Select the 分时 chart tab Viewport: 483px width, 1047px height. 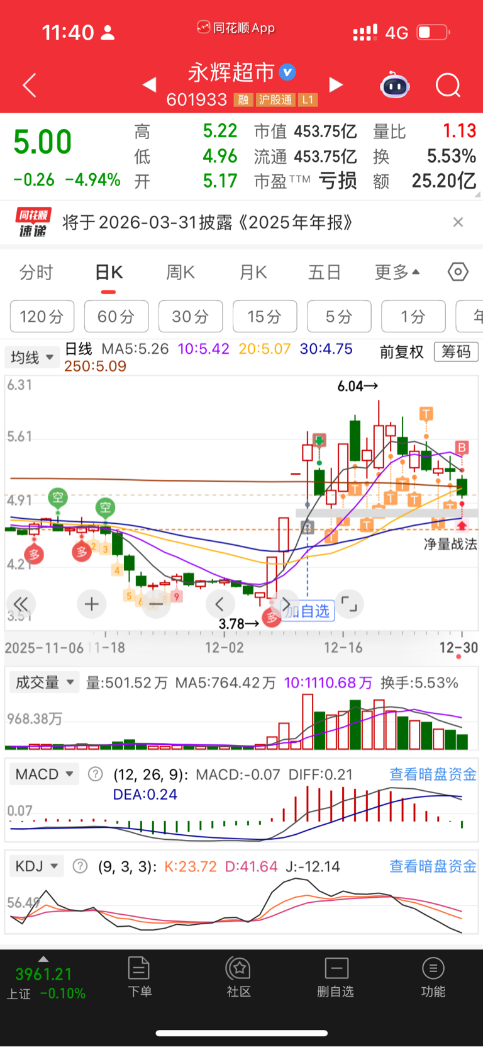36,273
